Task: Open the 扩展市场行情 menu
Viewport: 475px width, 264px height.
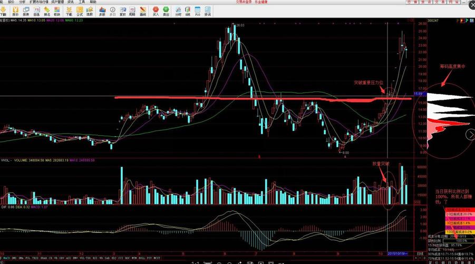Action: pyautogui.click(x=39, y=2)
